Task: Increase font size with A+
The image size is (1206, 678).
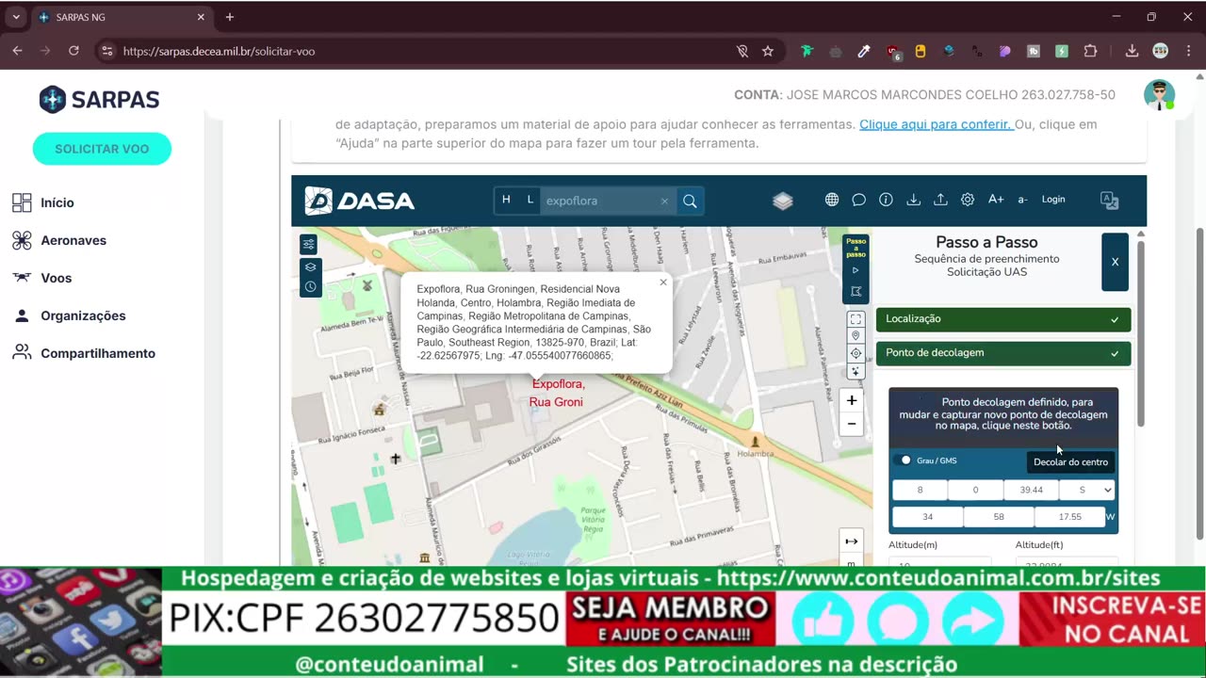Action: click(996, 200)
